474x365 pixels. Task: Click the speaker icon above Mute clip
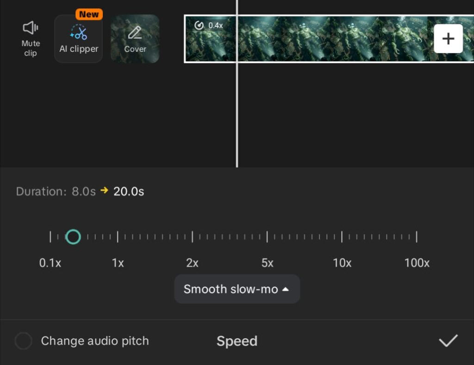(x=30, y=28)
